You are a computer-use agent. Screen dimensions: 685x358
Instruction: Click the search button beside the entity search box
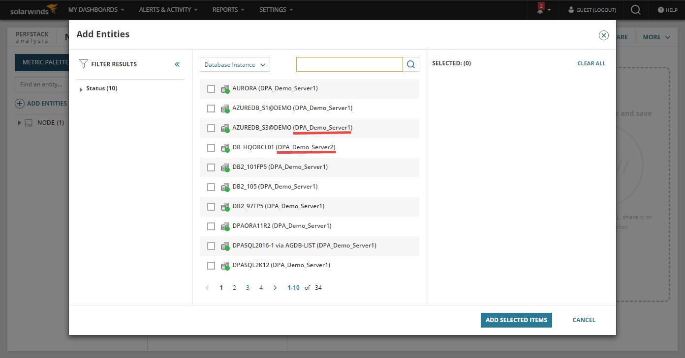411,64
